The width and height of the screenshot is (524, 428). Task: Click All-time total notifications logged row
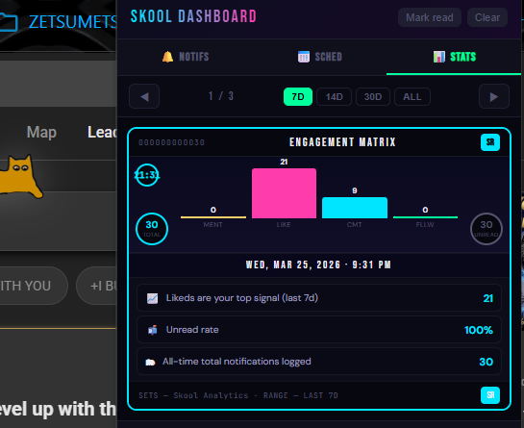pyautogui.click(x=319, y=362)
